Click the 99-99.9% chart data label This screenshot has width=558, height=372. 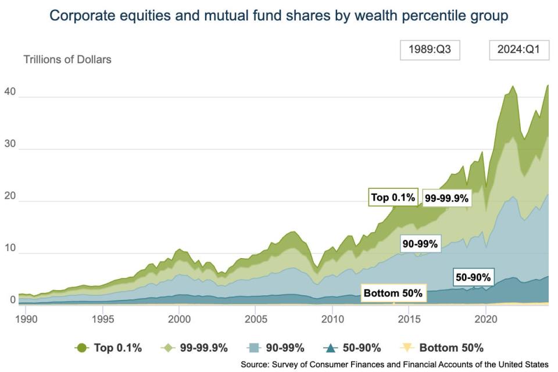click(x=446, y=198)
